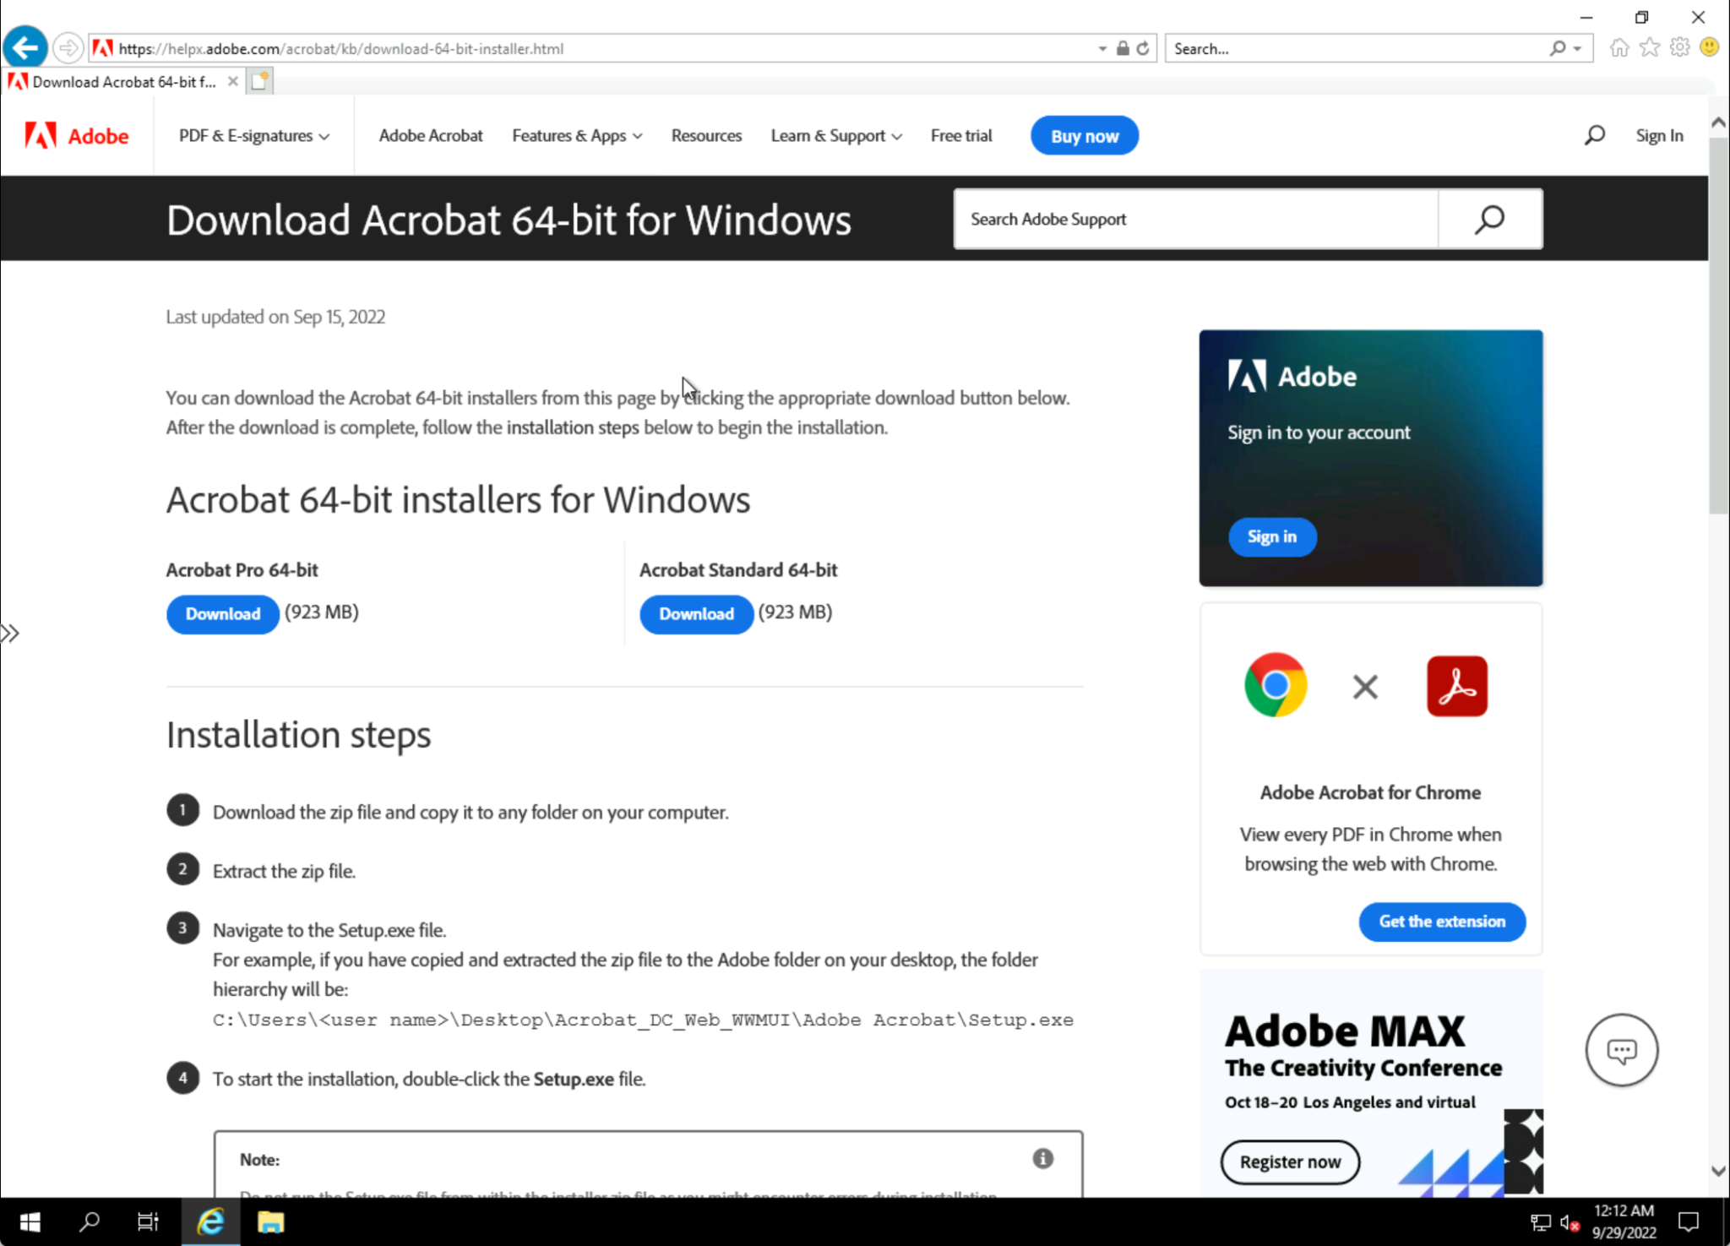Expand Features & Apps dropdown
The width and height of the screenshot is (1730, 1246).
pyautogui.click(x=577, y=135)
